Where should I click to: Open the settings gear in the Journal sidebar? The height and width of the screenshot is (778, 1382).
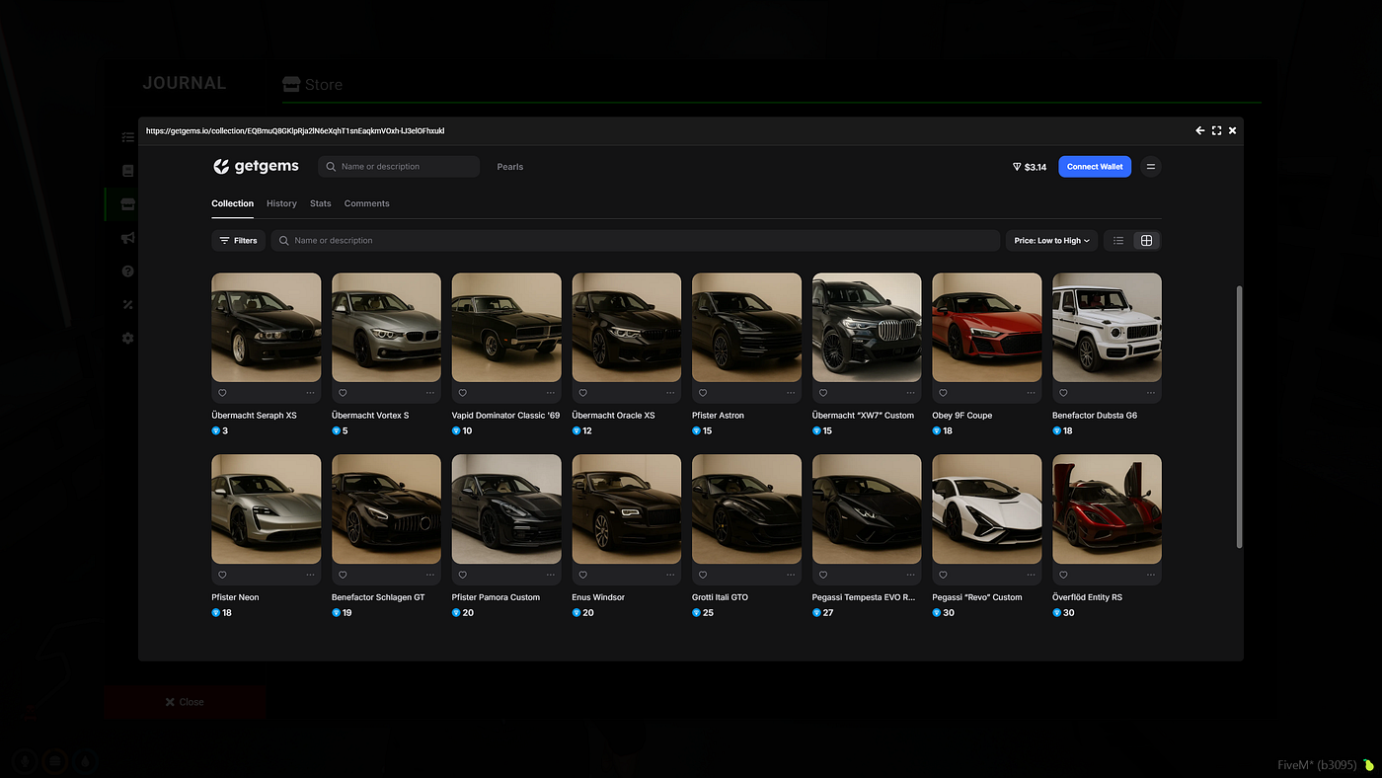pyautogui.click(x=127, y=339)
